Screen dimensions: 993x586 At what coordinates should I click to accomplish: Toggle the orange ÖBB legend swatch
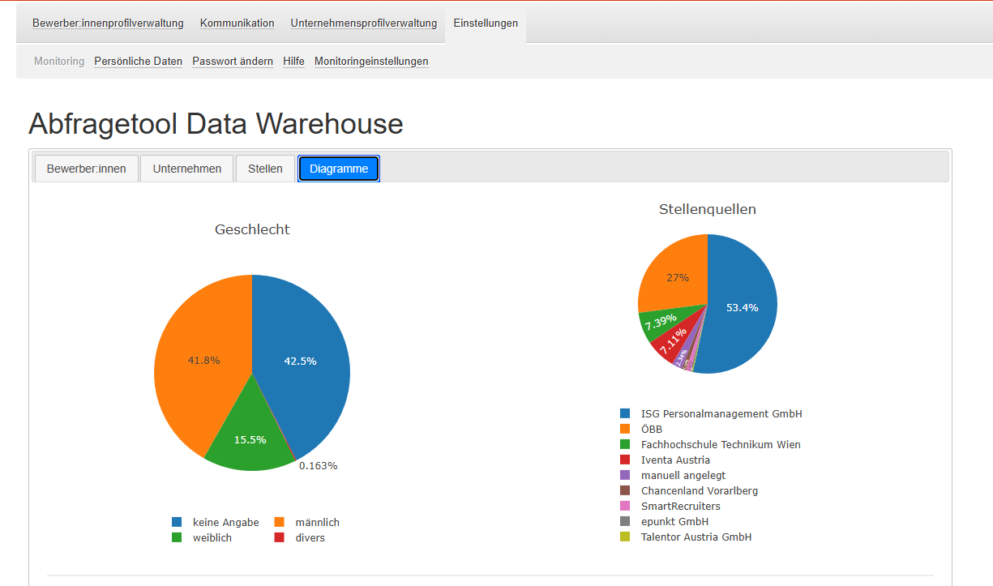625,429
